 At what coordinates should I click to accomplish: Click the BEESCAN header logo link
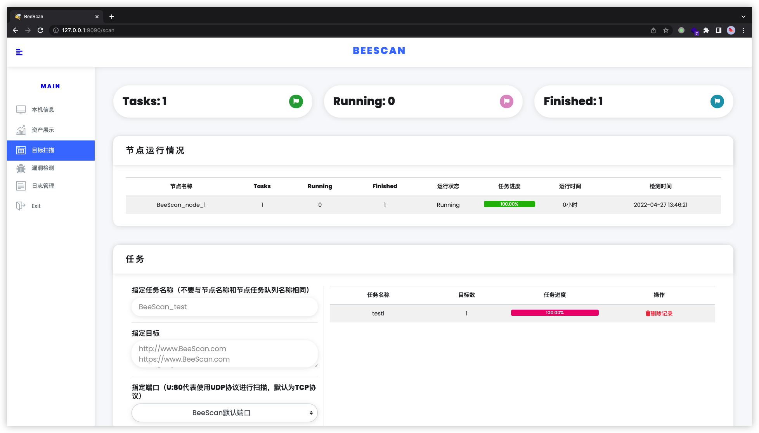(x=379, y=51)
